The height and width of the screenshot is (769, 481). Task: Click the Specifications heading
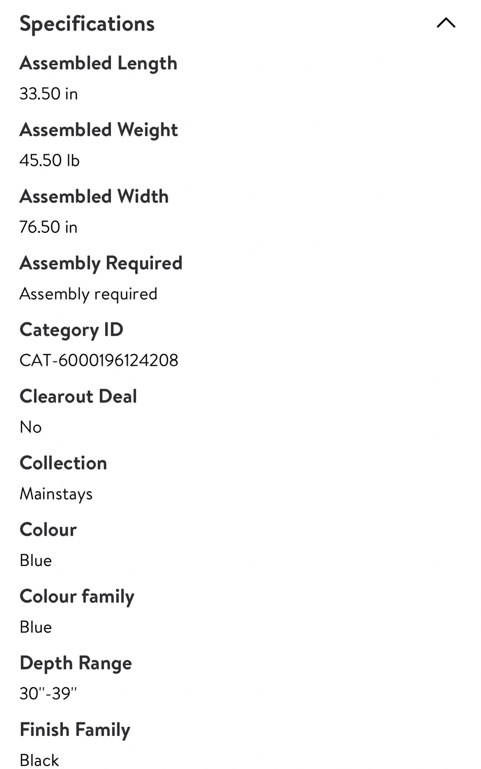tap(87, 24)
